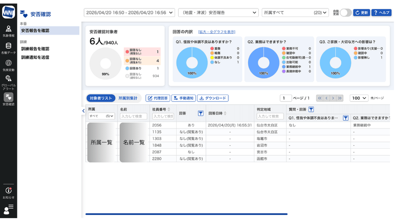
Task: Sort by 社員番号 column arrows
Action: point(169,109)
